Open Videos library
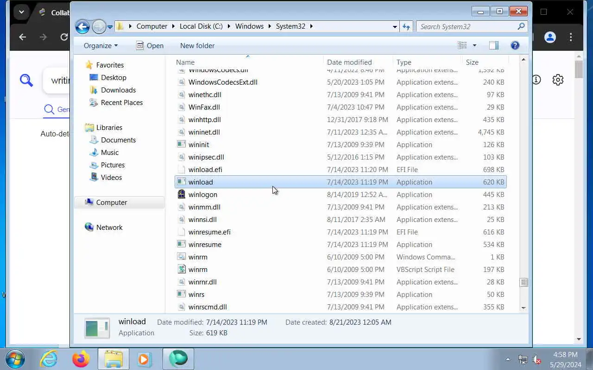The width and height of the screenshot is (593, 370). pyautogui.click(x=111, y=178)
